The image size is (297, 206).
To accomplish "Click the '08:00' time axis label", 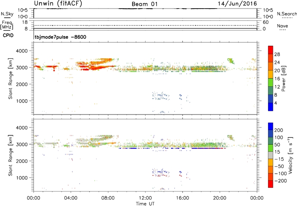I will point(108,198).
